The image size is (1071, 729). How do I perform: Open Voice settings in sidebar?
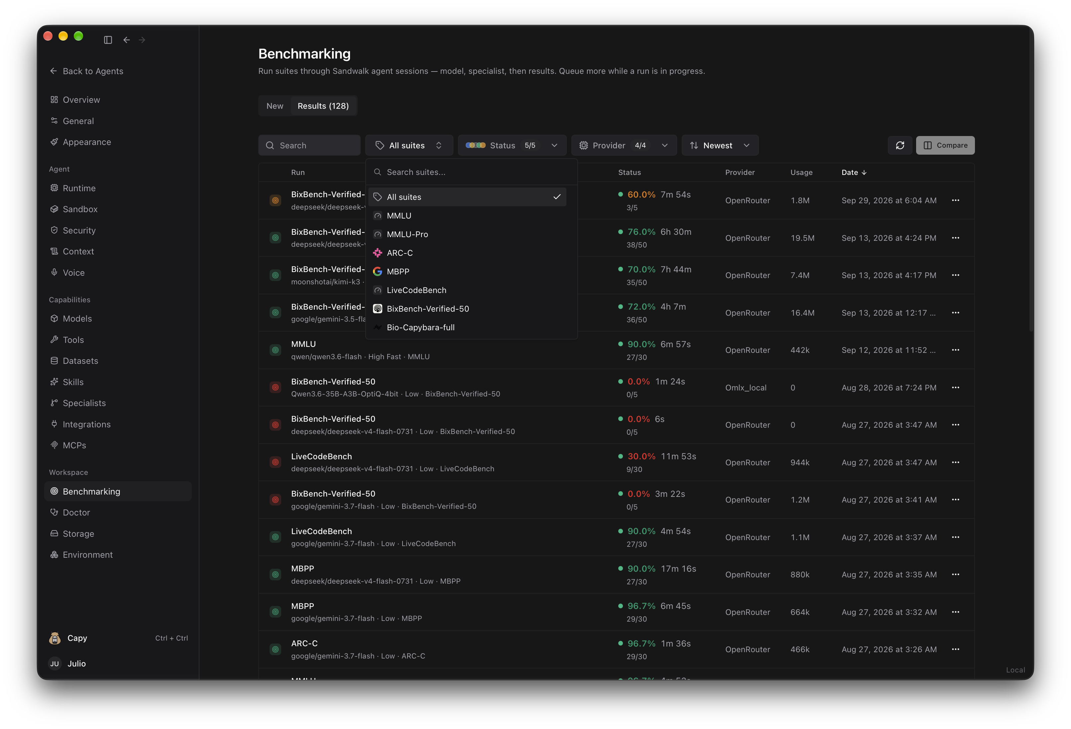118,272
